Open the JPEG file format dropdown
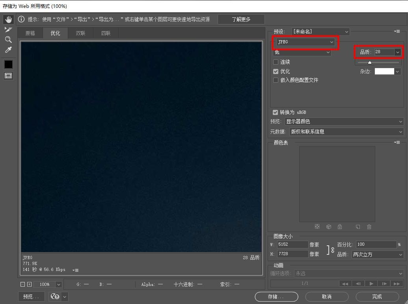The height and width of the screenshot is (304, 408). [x=306, y=42]
